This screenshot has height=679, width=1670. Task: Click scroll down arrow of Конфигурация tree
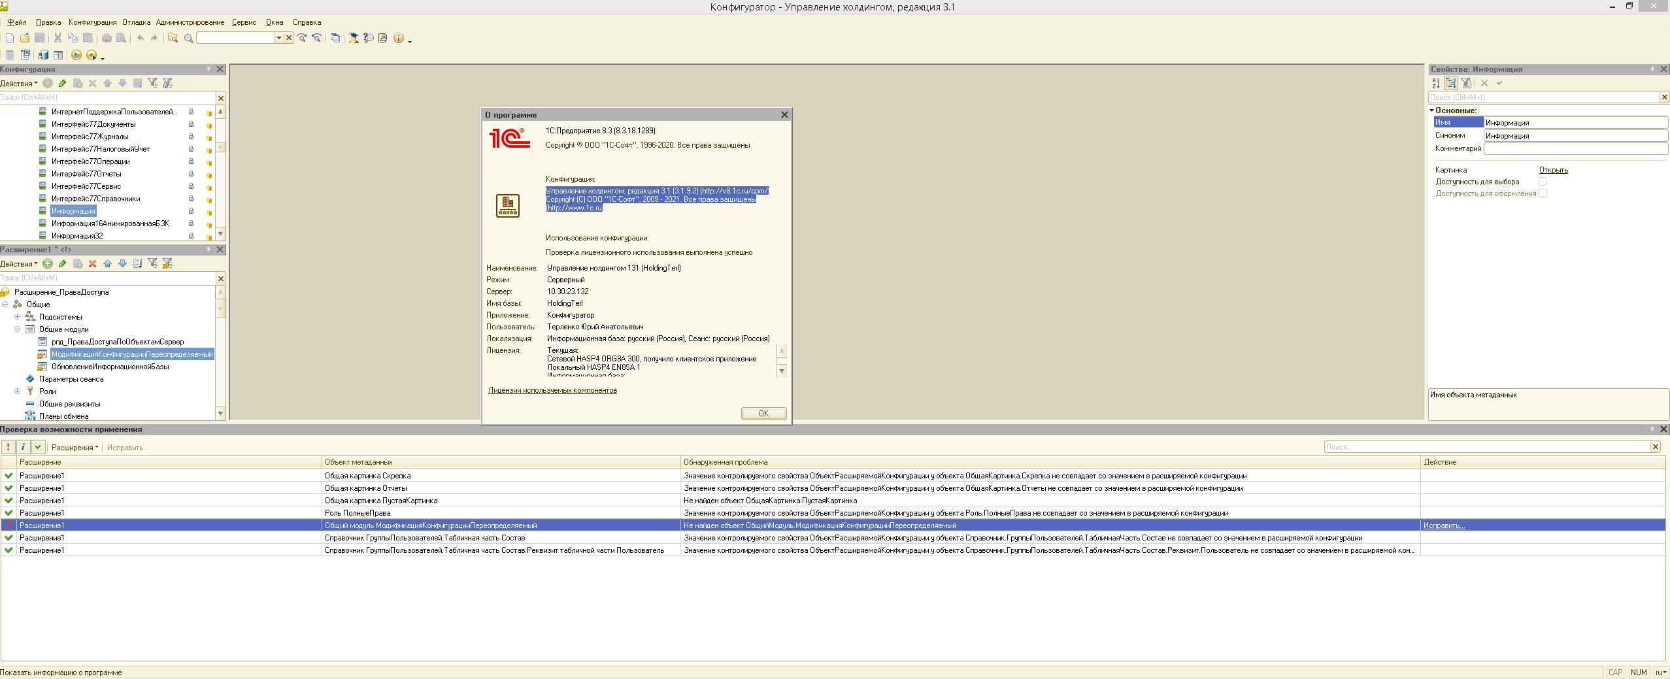[221, 235]
